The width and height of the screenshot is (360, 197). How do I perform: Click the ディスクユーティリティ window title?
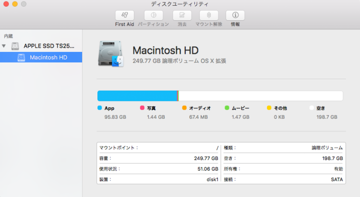[180, 4]
